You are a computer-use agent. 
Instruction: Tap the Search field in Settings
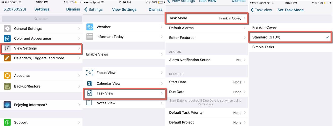pos(42,19)
